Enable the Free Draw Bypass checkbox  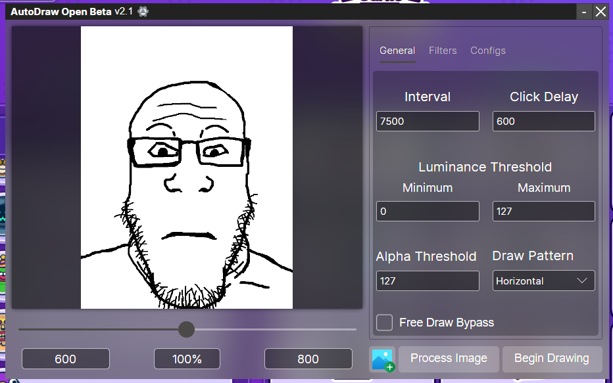point(385,323)
